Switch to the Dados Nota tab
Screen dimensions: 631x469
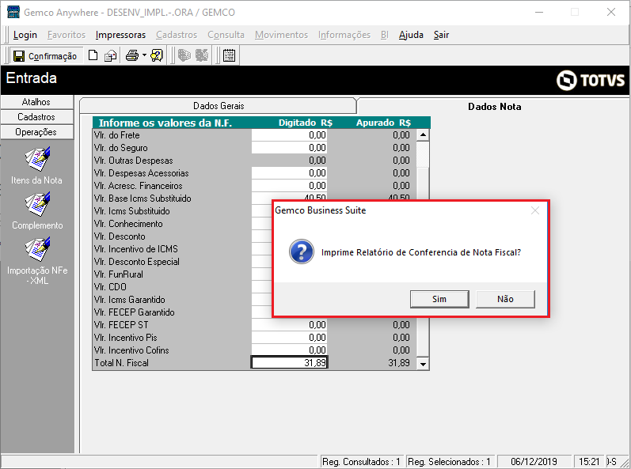click(x=494, y=107)
